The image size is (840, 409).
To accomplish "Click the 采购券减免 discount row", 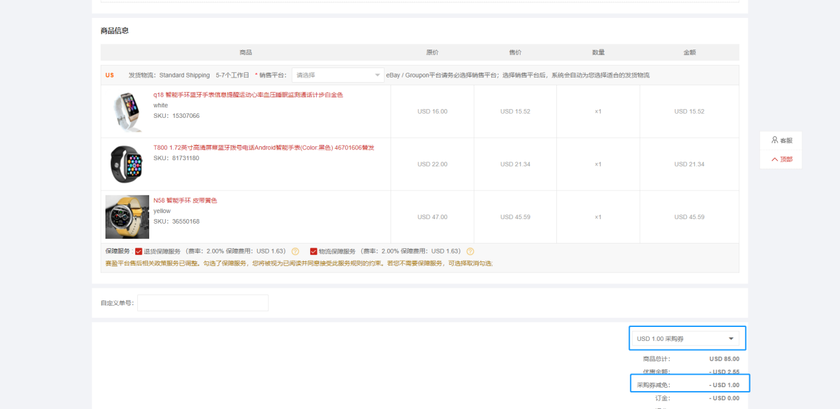I will [x=690, y=385].
